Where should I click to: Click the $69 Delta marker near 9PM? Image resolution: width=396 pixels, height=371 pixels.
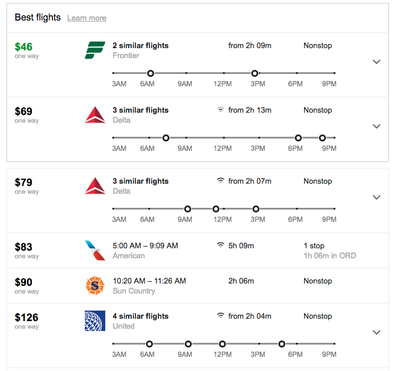click(322, 138)
